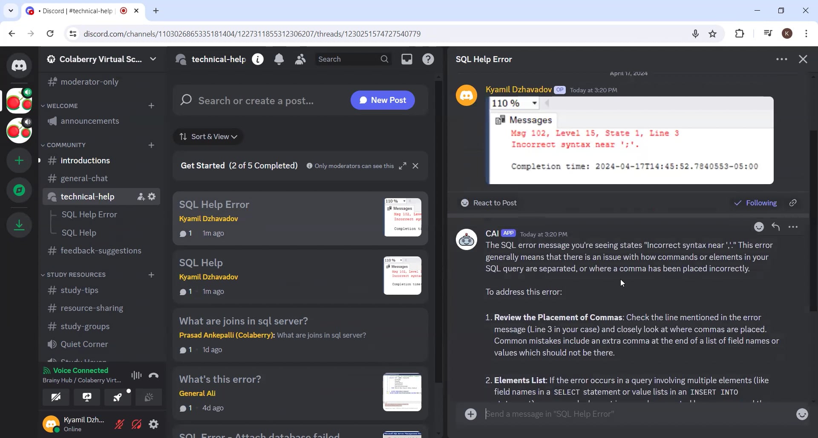Open Discord direct messages home icon
This screenshot has height=438, width=818.
19,65
